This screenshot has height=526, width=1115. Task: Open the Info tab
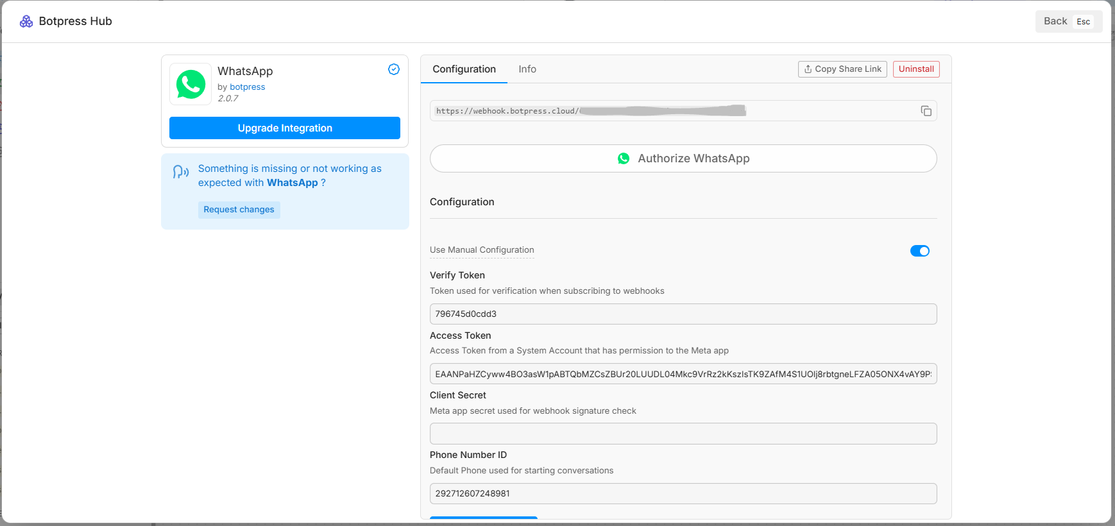527,69
